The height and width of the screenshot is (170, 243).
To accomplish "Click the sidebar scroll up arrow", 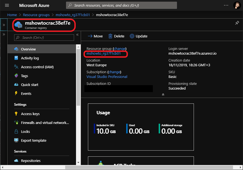I will click(78, 47).
